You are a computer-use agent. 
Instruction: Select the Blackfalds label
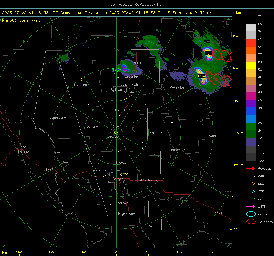pos(129,84)
